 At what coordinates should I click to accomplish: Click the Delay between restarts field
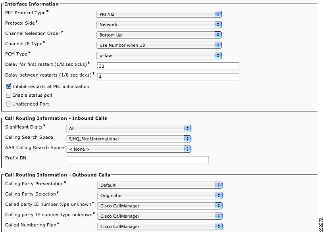pos(168,77)
